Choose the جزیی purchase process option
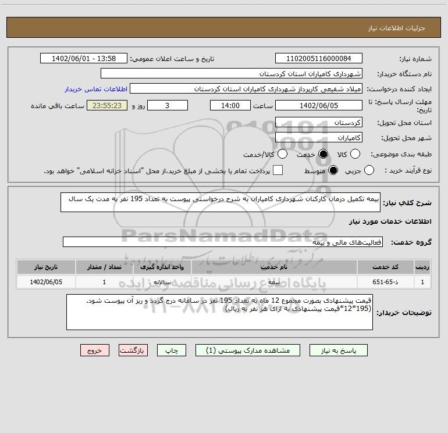 (x=369, y=170)
